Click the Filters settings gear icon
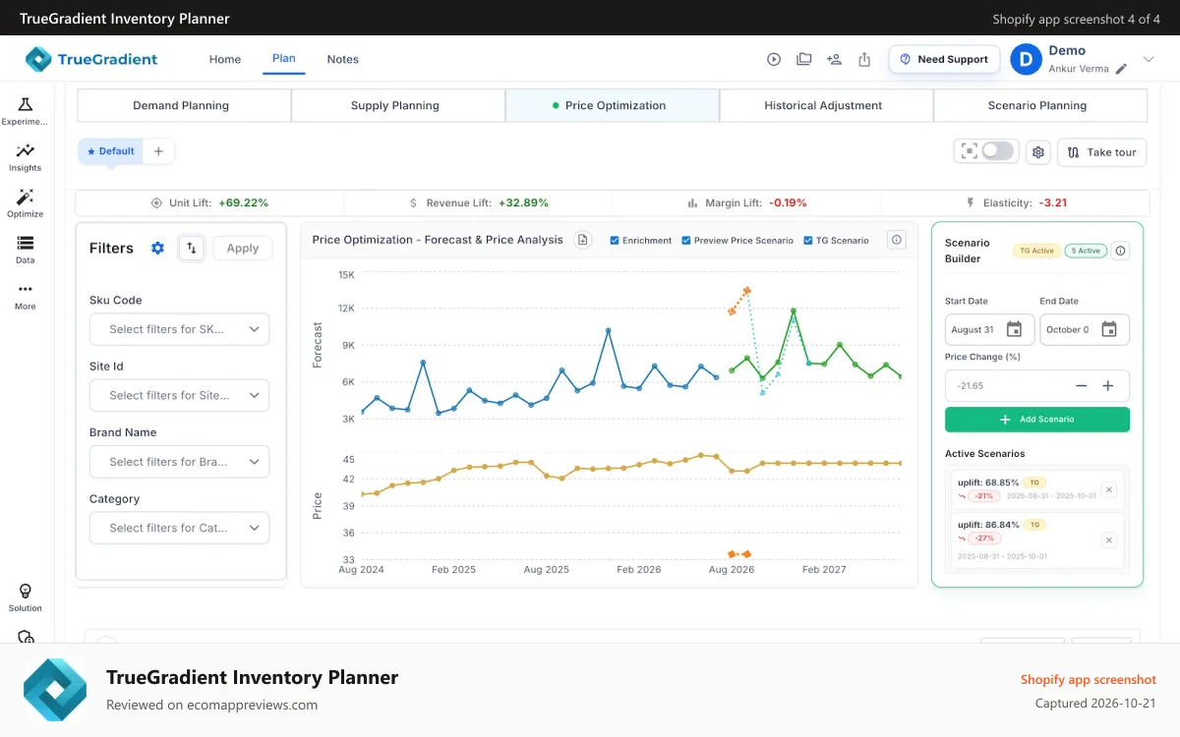The height and width of the screenshot is (737, 1180). point(157,248)
